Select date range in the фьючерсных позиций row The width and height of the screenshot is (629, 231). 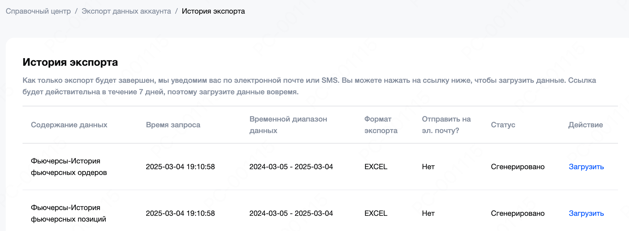(291, 213)
